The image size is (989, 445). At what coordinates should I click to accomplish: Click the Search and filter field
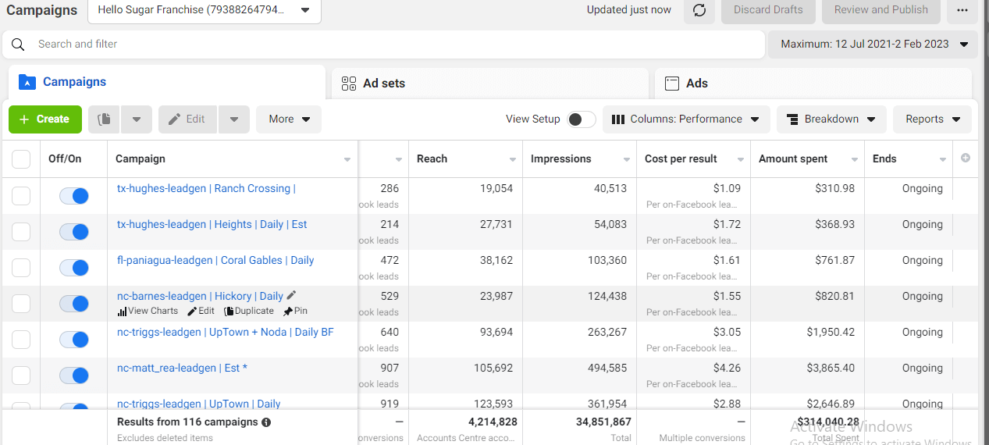[390, 44]
